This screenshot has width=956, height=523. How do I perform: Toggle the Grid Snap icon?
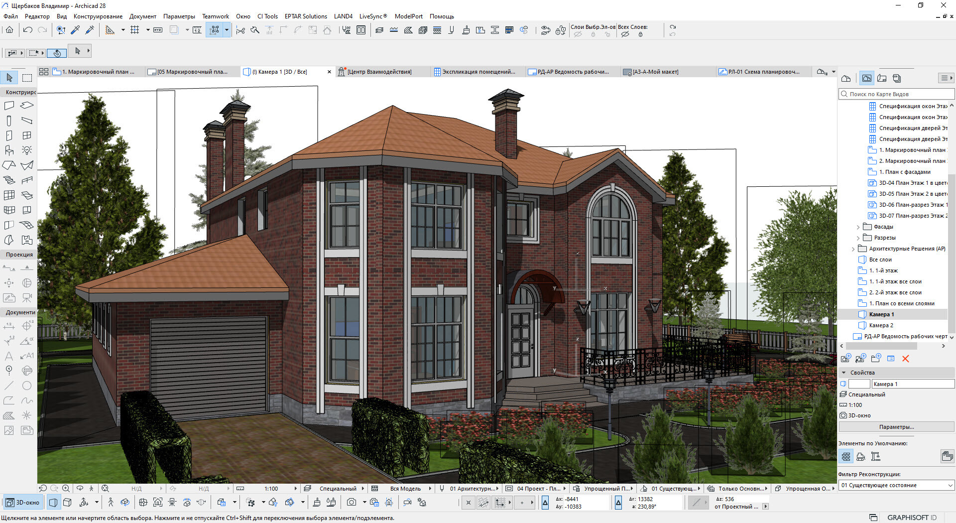click(134, 30)
